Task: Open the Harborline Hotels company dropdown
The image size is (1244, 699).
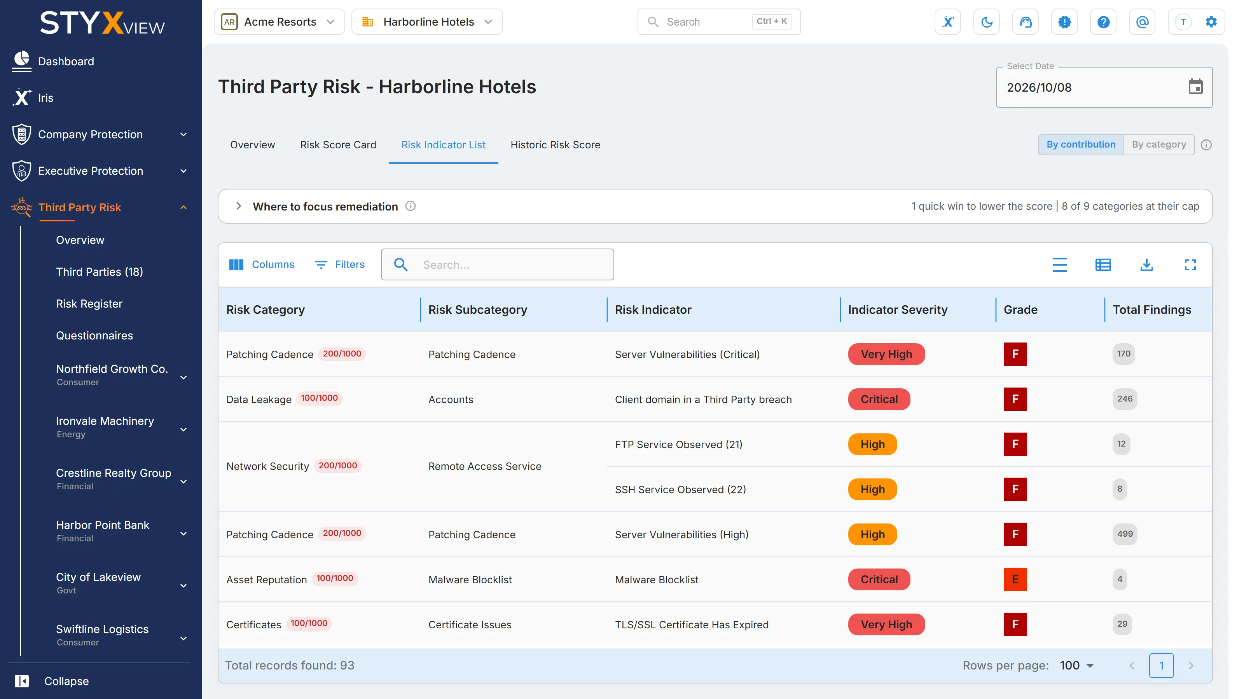Action: (427, 22)
